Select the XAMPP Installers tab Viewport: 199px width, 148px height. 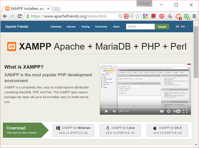point(27,8)
